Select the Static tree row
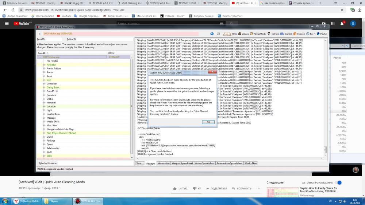 (x=49, y=156)
